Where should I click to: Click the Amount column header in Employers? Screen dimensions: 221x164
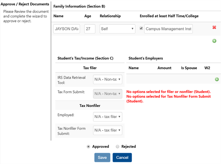[164, 68]
